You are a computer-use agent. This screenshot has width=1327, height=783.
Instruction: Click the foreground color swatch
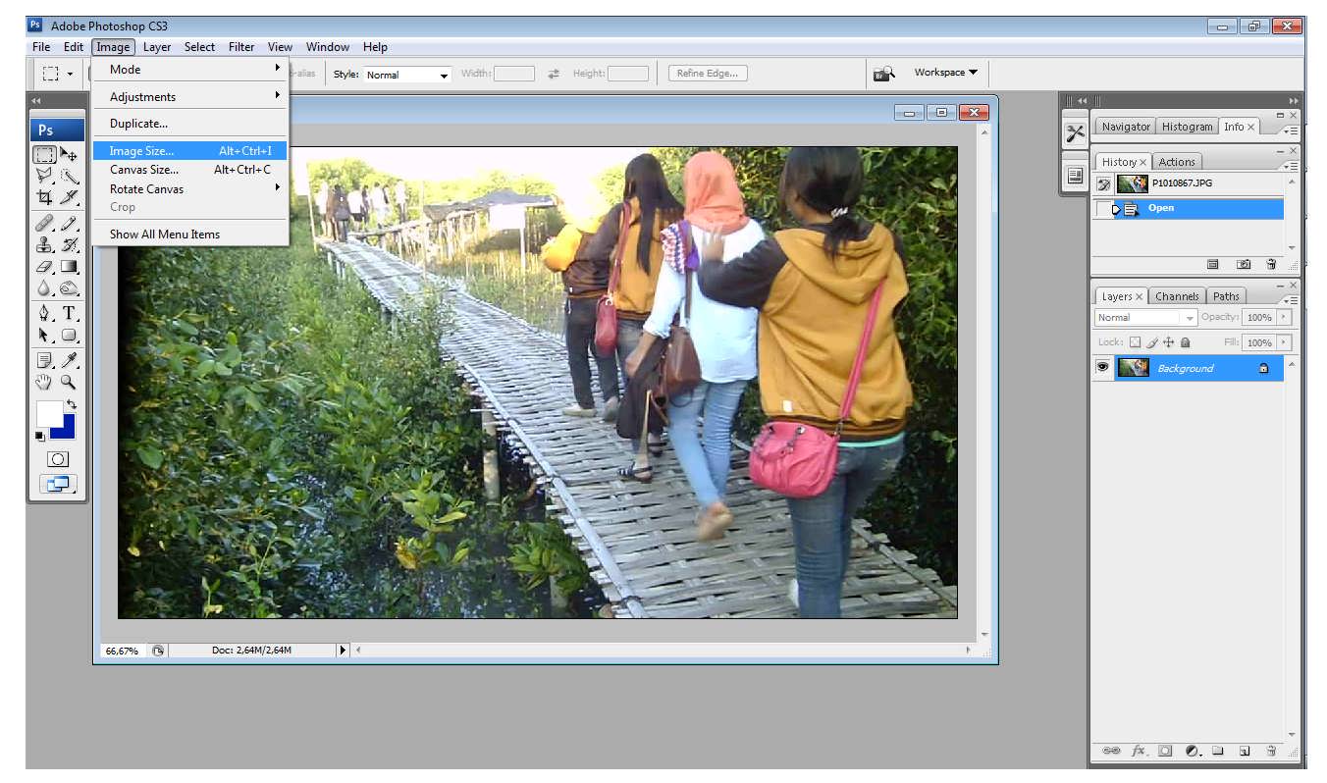click(x=48, y=412)
